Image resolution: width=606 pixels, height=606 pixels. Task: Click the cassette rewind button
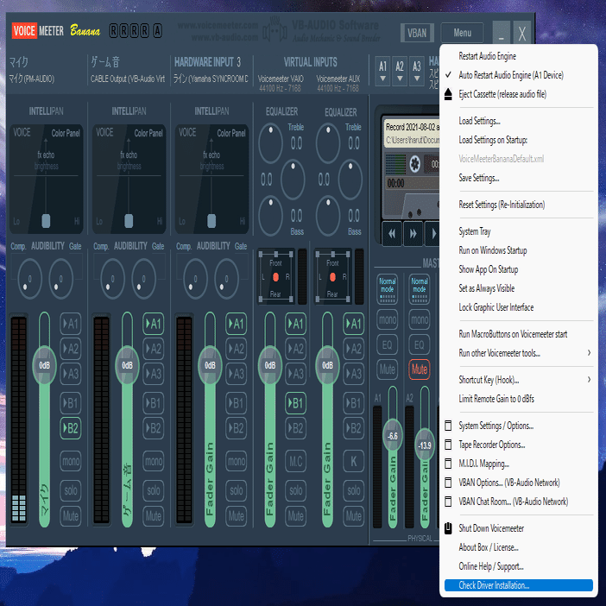pos(392,233)
